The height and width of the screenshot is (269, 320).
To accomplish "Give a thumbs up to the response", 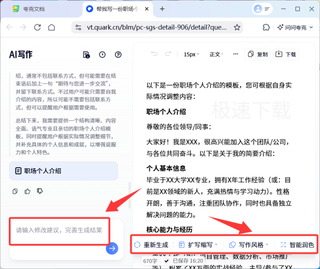I will coord(27,191).
